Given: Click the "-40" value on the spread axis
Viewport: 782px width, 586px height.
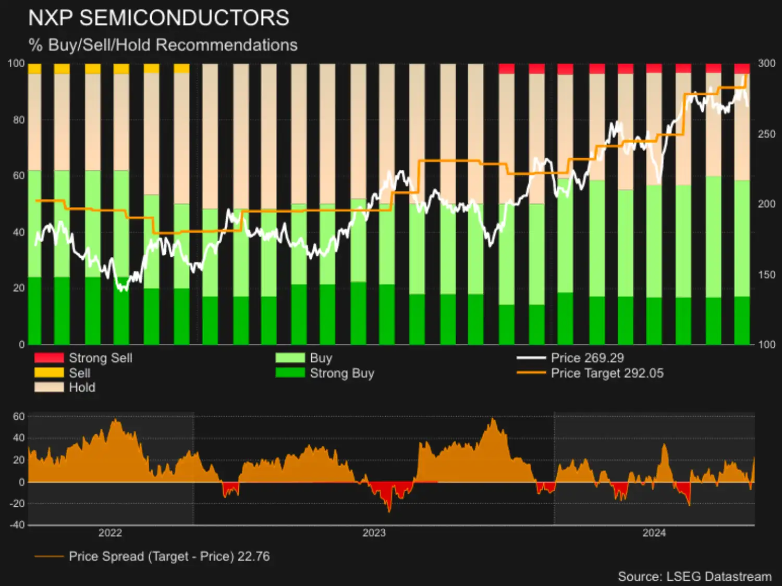Looking at the screenshot, I should [17, 525].
